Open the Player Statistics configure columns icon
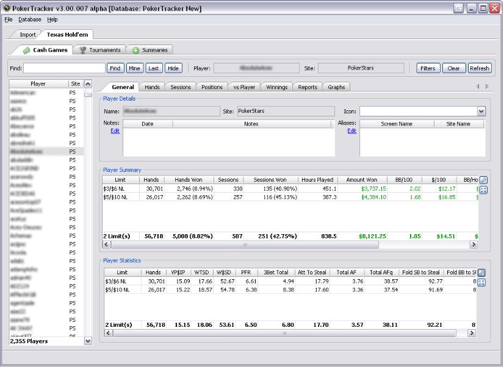This screenshot has width=504, height=367. pyautogui.click(x=481, y=273)
